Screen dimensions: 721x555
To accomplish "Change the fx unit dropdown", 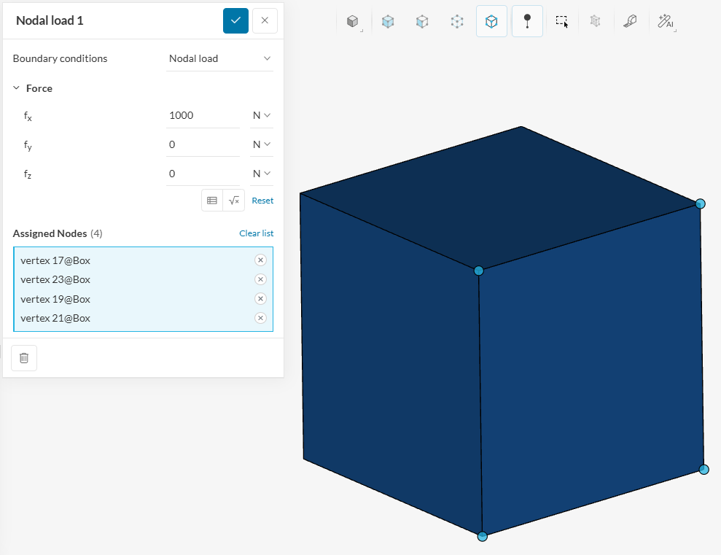I will (x=261, y=115).
